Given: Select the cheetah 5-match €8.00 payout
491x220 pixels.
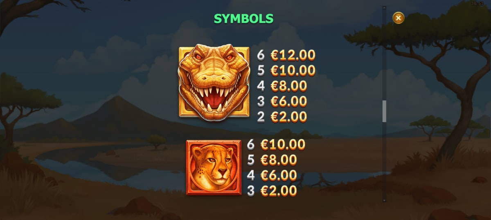Looking at the screenshot, I should point(272,160).
